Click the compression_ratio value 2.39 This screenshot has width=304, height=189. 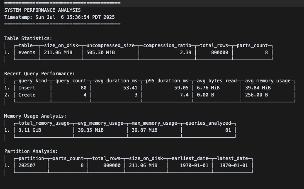coord(186,53)
